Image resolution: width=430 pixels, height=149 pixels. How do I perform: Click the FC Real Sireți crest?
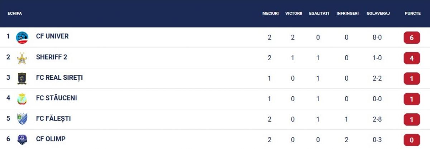pyautogui.click(x=22, y=79)
